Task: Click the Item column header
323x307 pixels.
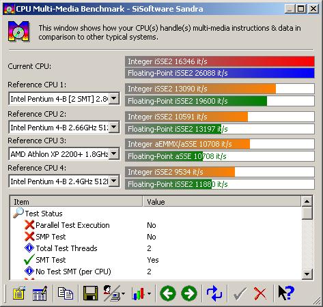Action: tap(76, 202)
